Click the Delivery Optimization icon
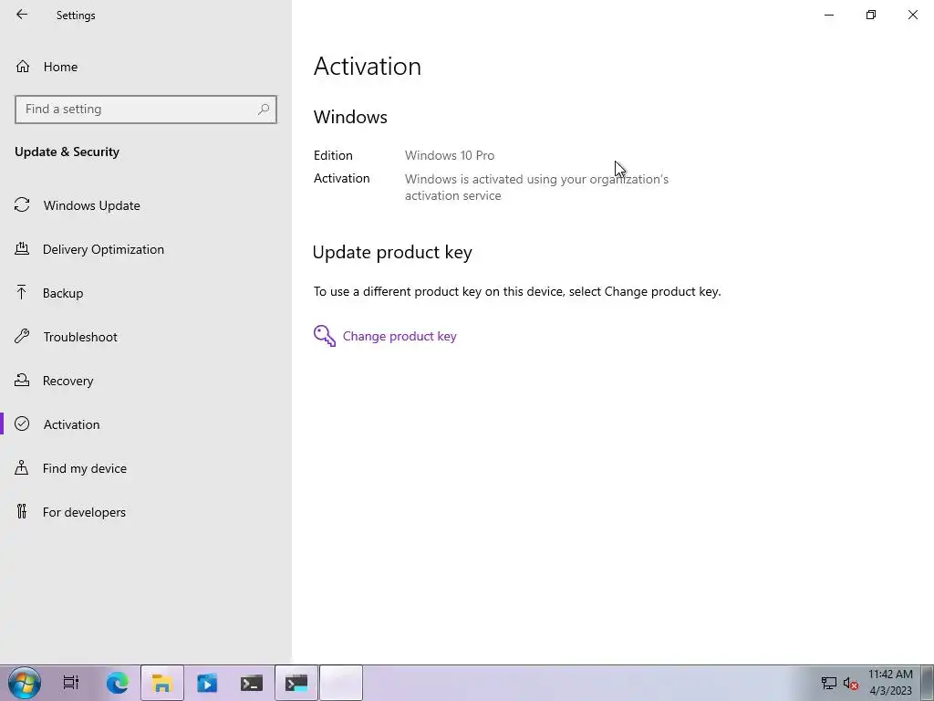Image resolution: width=934 pixels, height=701 pixels. (x=22, y=248)
